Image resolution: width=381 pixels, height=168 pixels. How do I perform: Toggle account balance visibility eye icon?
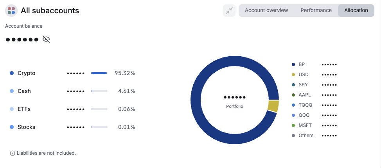(x=46, y=39)
